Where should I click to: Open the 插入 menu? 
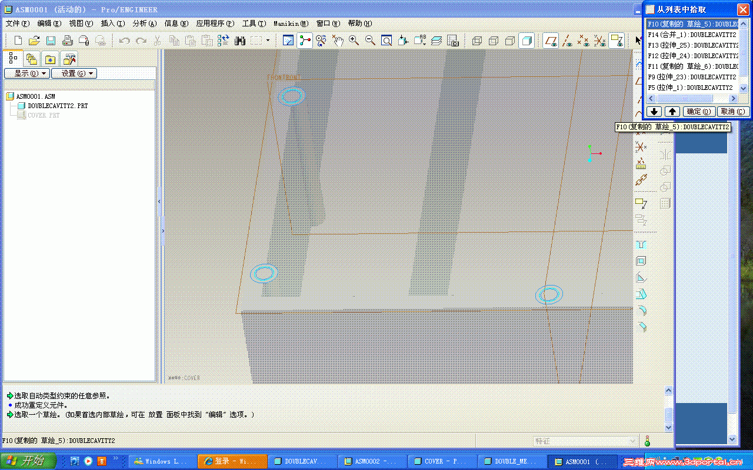click(x=113, y=23)
